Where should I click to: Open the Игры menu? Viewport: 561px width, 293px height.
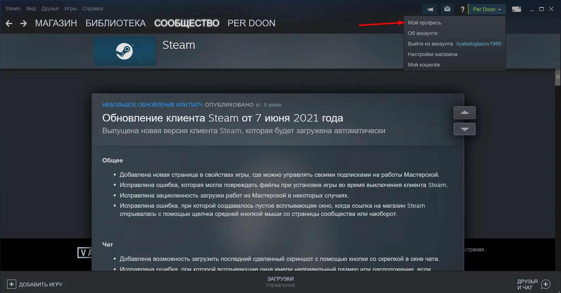coord(70,8)
